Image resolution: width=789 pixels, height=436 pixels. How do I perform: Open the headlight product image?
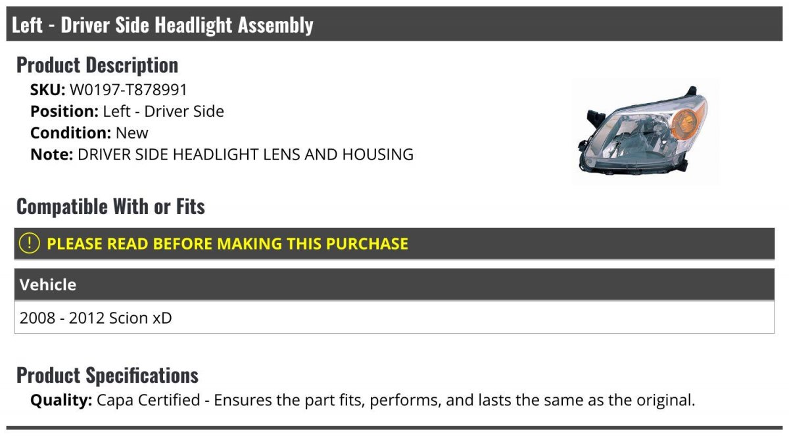[642, 134]
